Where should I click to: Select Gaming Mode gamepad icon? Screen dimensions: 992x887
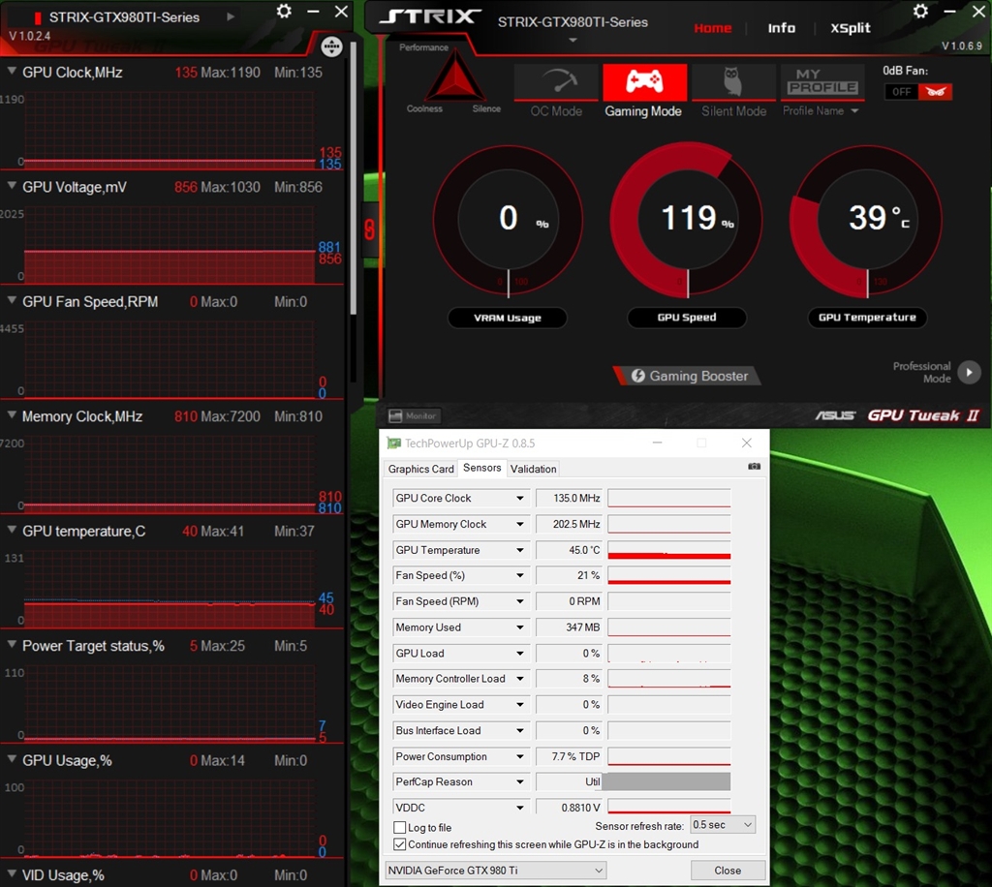644,81
